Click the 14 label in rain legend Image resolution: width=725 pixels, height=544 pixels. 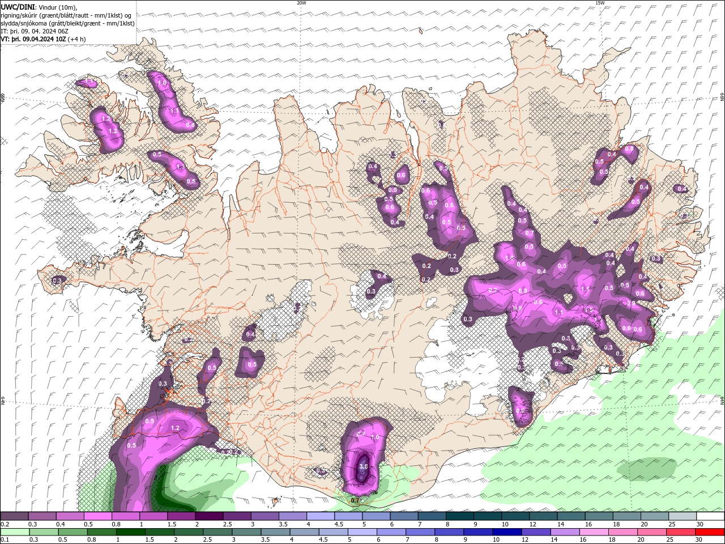pos(555,539)
